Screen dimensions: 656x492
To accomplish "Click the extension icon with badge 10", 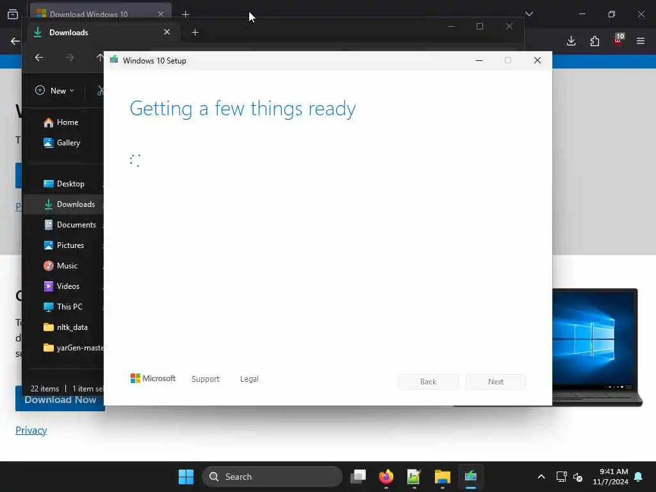I will tap(618, 40).
